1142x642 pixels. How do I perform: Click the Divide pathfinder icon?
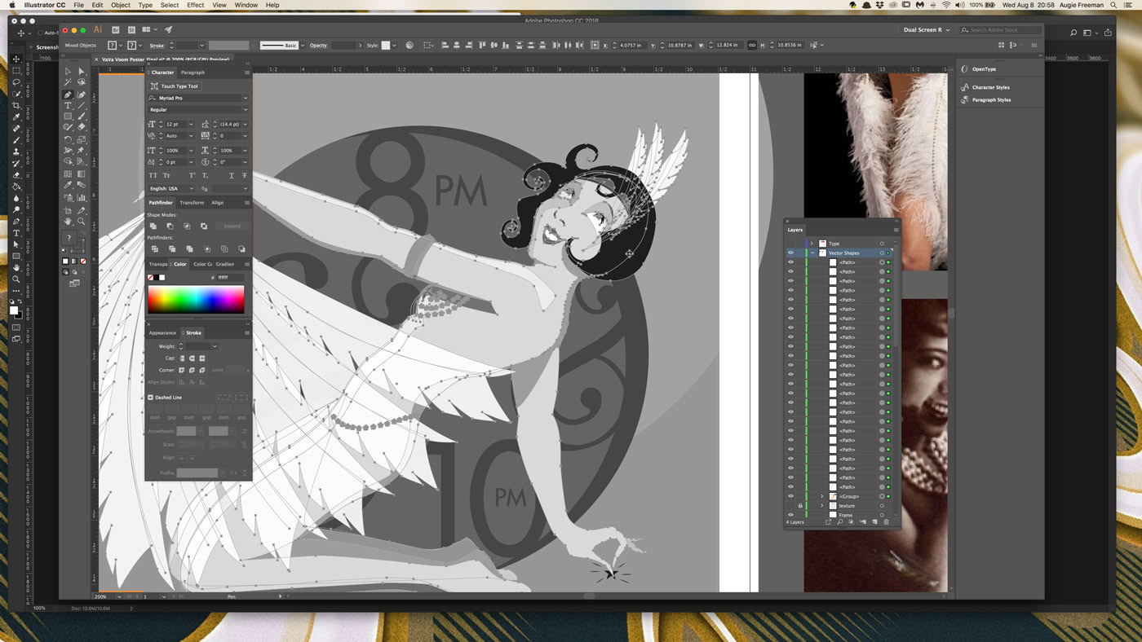tap(154, 248)
